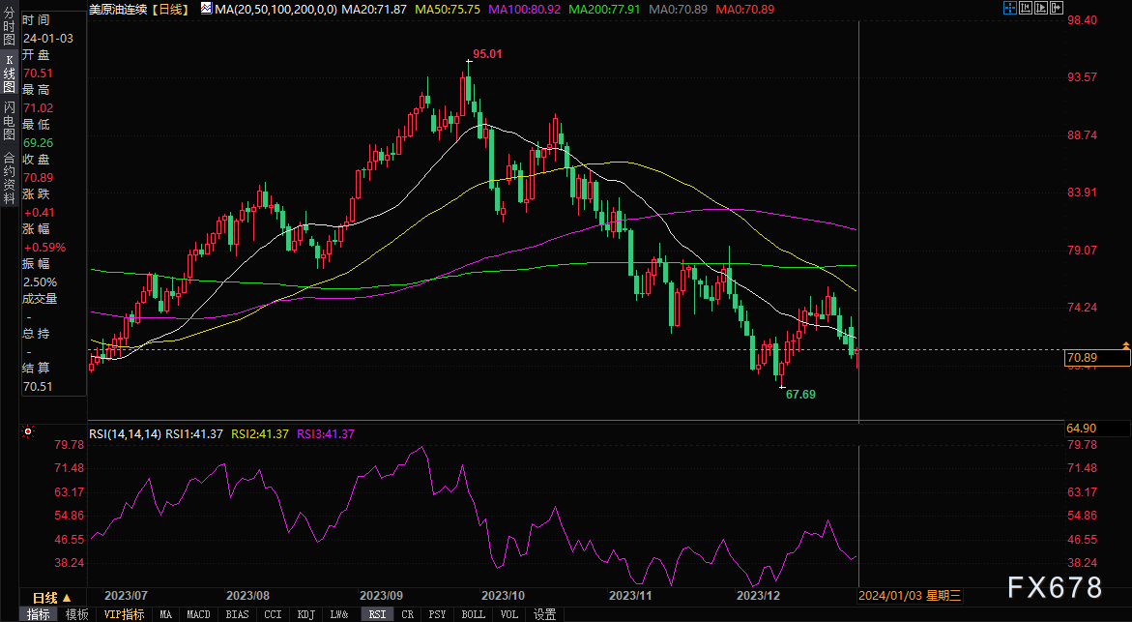This screenshot has width=1132, height=622.
Task: Select the 指标 bottom tab
Action: 39,615
